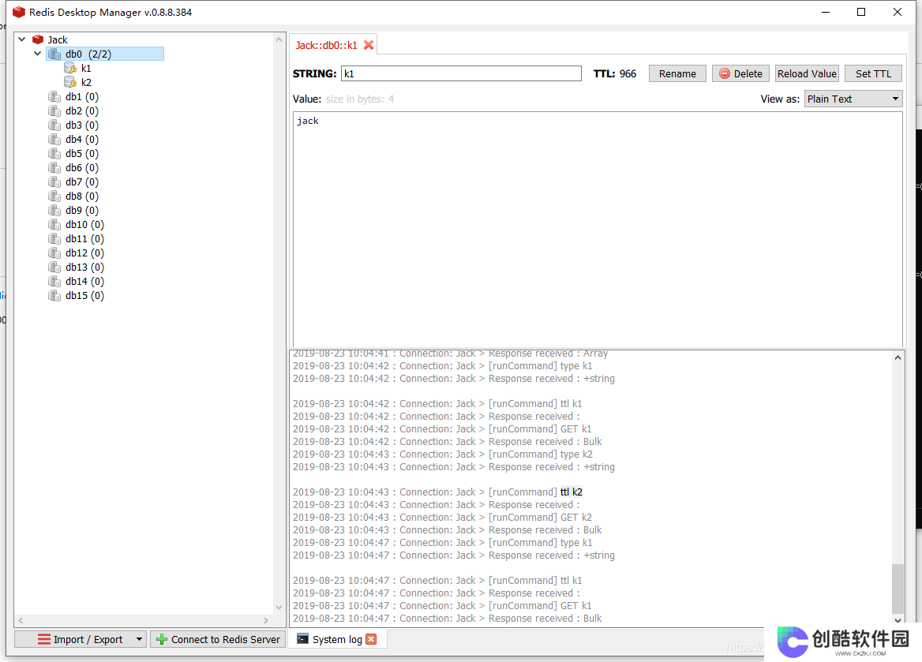Viewport: 922px width, 662px height.
Task: Click the 'size in bytes: 4' text
Action: point(360,99)
